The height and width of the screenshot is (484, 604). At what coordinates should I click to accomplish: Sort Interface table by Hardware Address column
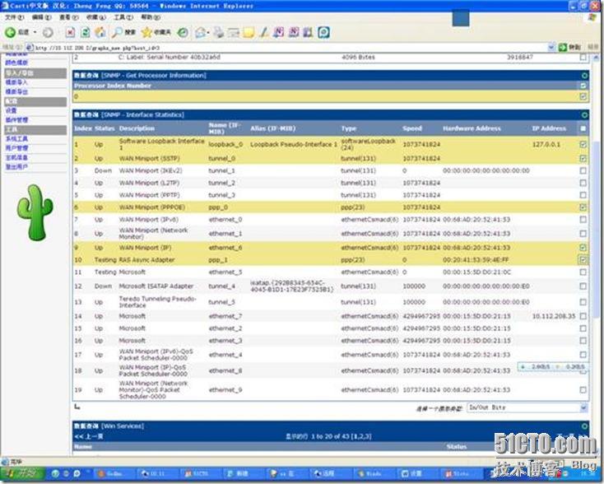[x=472, y=128]
